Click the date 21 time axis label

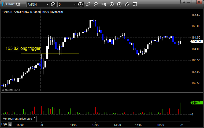coord(182,125)
